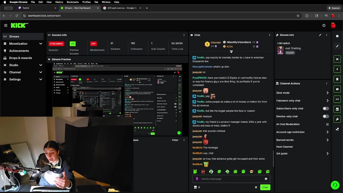343x193 pixels.
Task: Insert the red angry emote in quick row
Action: point(203,172)
